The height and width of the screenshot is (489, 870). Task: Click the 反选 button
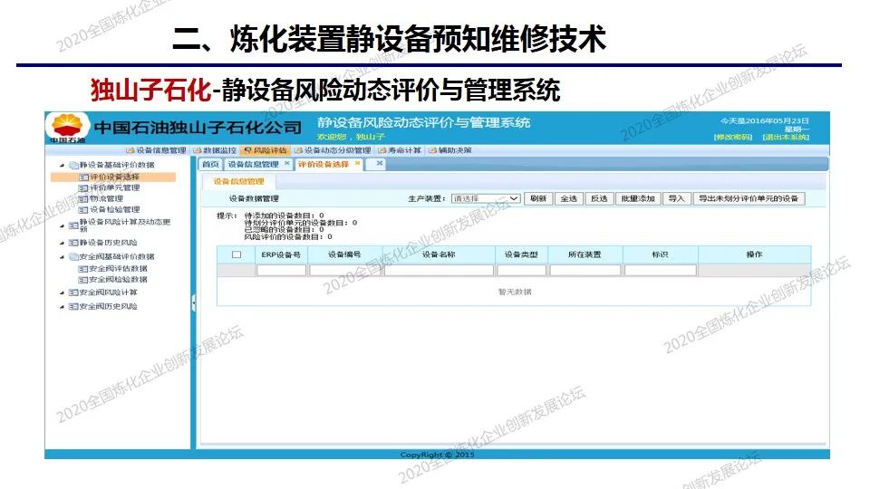(599, 198)
